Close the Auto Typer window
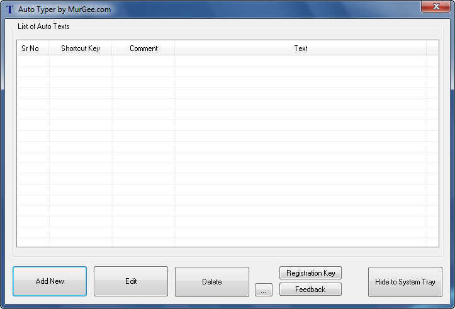 coord(436,6)
